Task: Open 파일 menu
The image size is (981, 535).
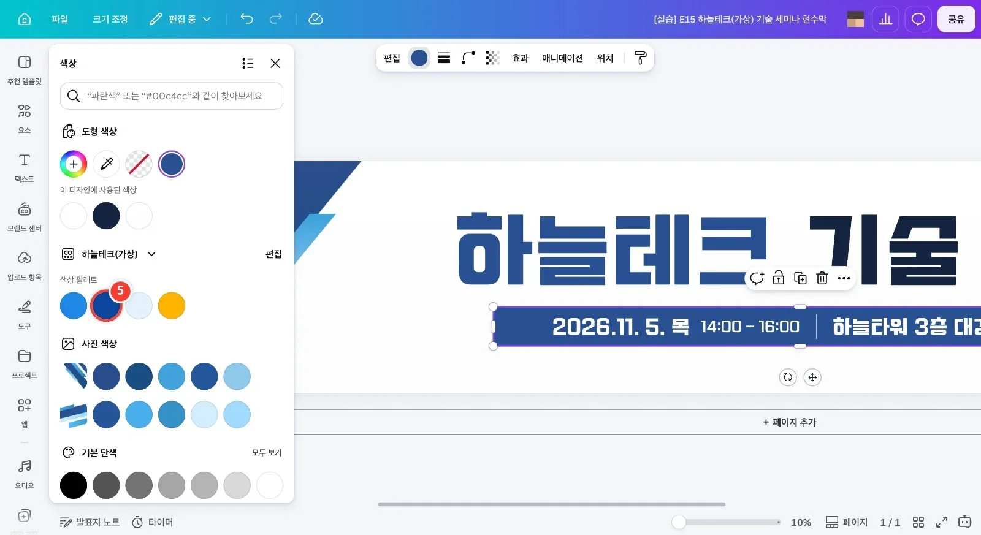Action: 60,19
